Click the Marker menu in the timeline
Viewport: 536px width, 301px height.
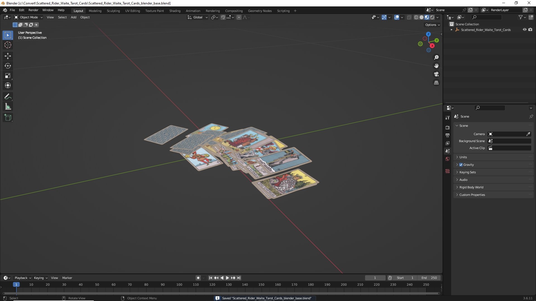(67, 278)
